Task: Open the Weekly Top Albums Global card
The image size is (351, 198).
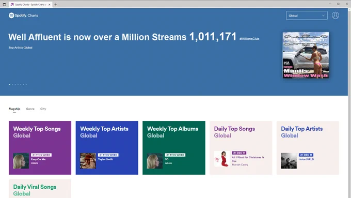Action: pos(174,148)
